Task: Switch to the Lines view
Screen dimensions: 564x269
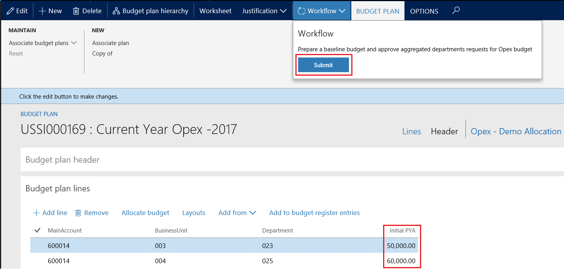Action: pyautogui.click(x=411, y=131)
